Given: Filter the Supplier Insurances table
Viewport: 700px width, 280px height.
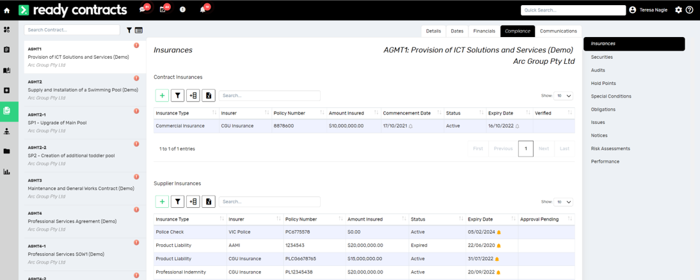Looking at the screenshot, I should point(178,201).
